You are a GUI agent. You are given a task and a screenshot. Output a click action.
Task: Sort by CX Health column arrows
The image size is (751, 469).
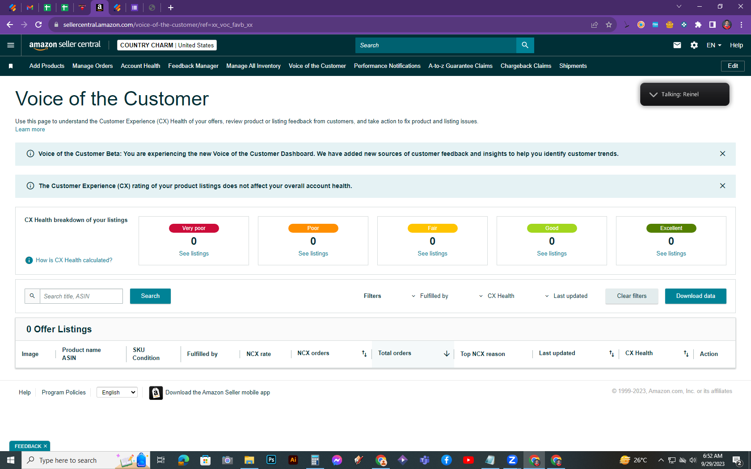pos(686,354)
